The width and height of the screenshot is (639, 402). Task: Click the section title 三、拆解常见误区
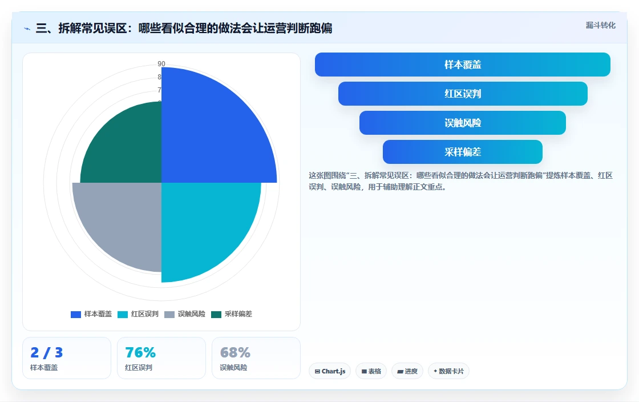(184, 28)
